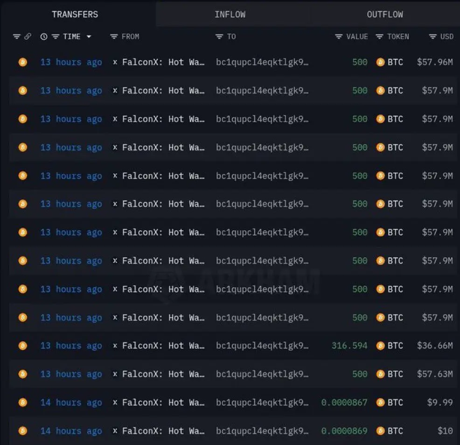The image size is (460, 445).
Task: Sort by the TIME column header
Action: (x=71, y=37)
